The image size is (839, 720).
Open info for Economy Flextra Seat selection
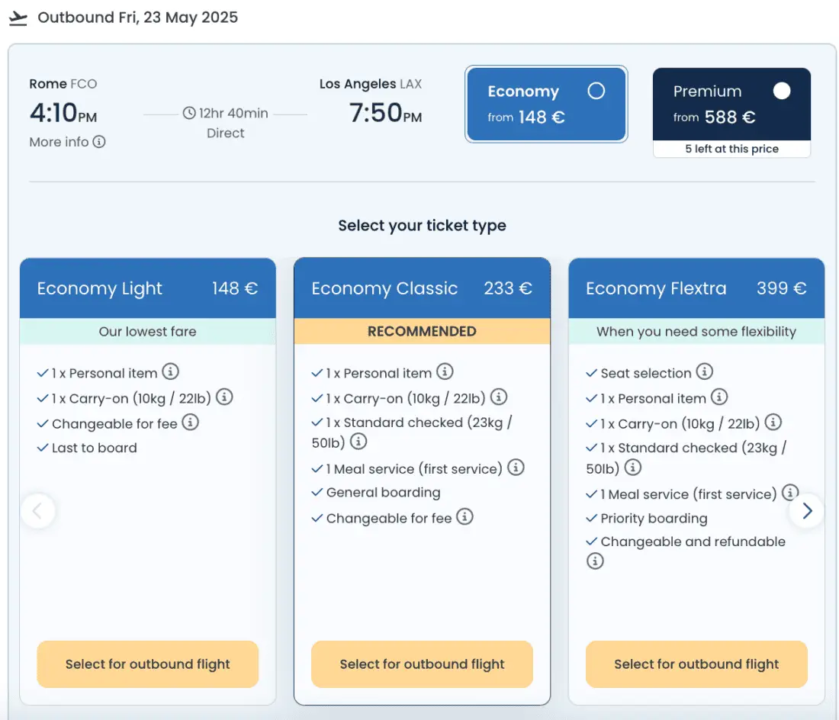click(x=705, y=372)
